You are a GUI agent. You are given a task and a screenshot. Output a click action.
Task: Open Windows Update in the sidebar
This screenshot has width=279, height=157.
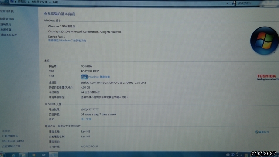point(13,141)
